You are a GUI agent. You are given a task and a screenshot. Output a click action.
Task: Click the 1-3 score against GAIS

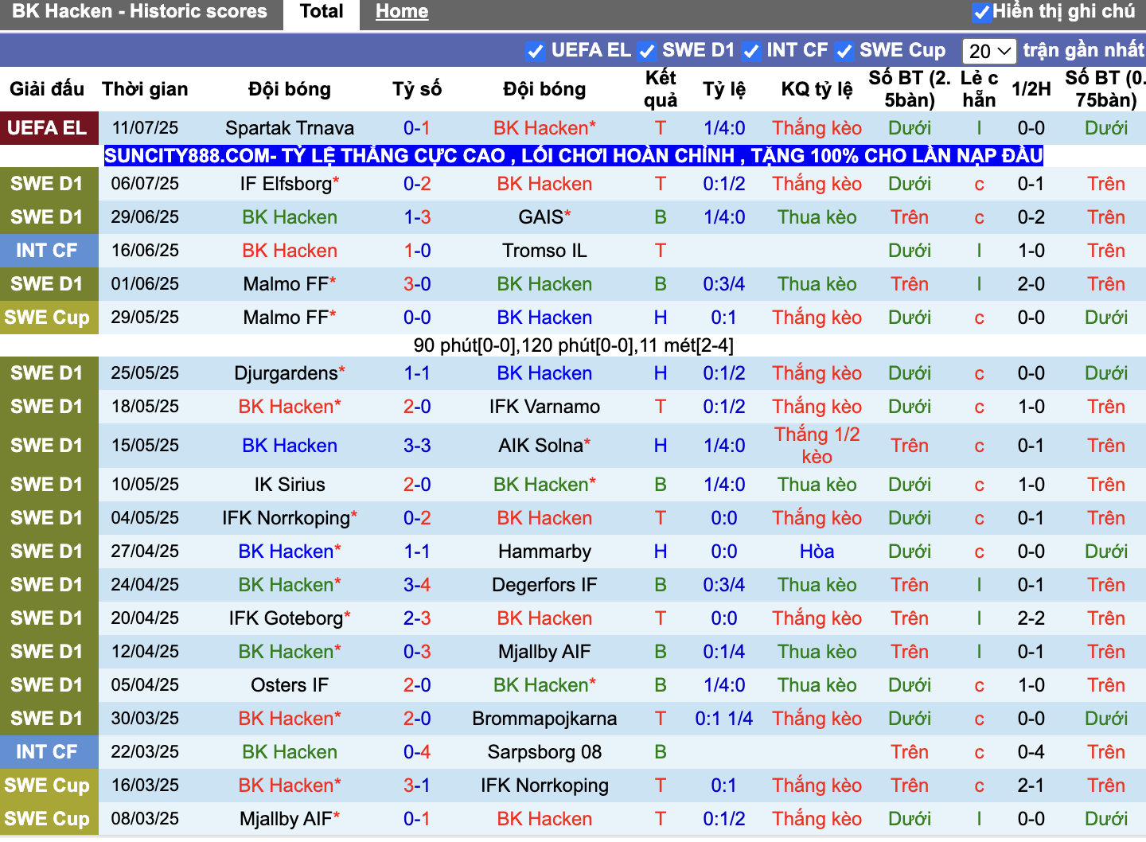417,217
